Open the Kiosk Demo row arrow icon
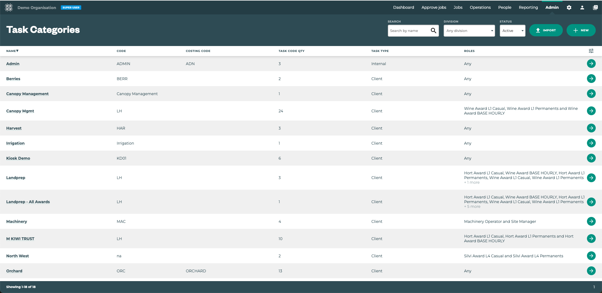The image size is (602, 293). coord(591,158)
